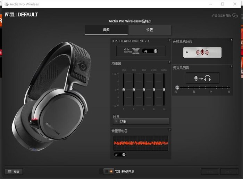The height and width of the screenshot is (179, 243).
Task: Maximize the Arctis Pro Wireless window
Action: point(223,4)
